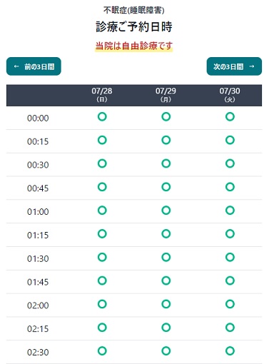Select 02:30 slot on 07/28
Viewport: 274px width, 364px height.
[x=102, y=351]
